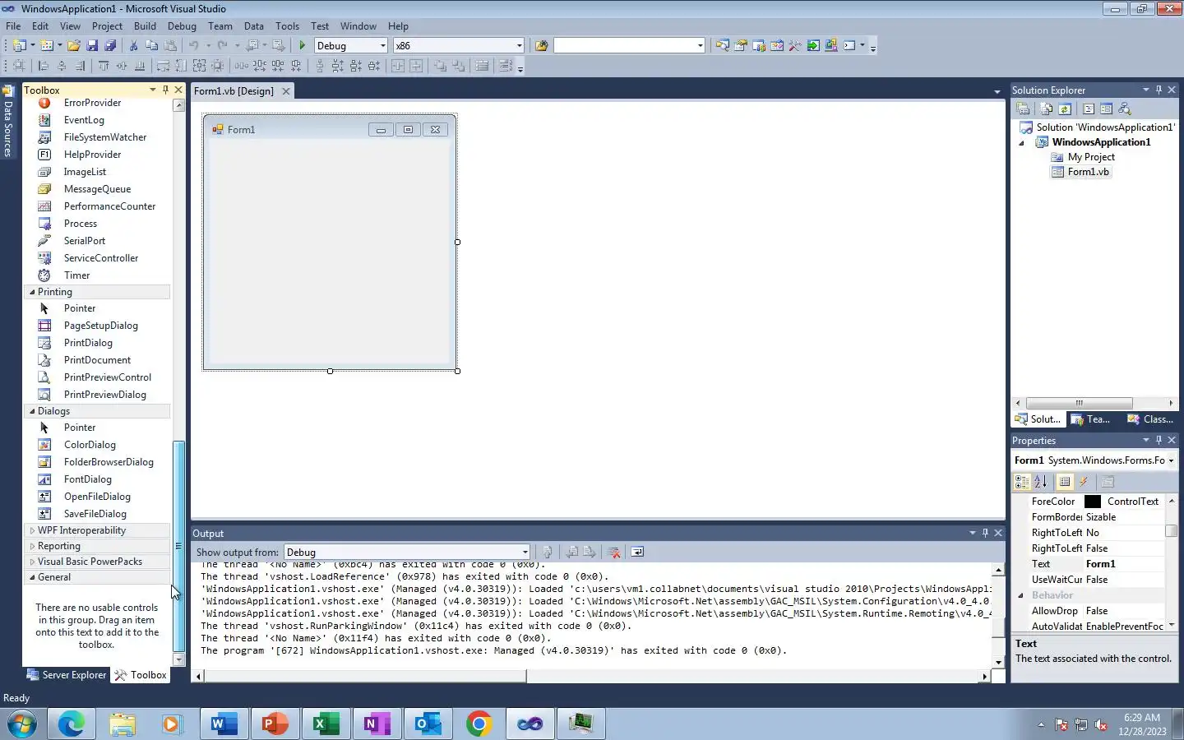Switch to the Class View tab
Image resolution: width=1184 pixels, height=740 pixels.
coord(1149,419)
